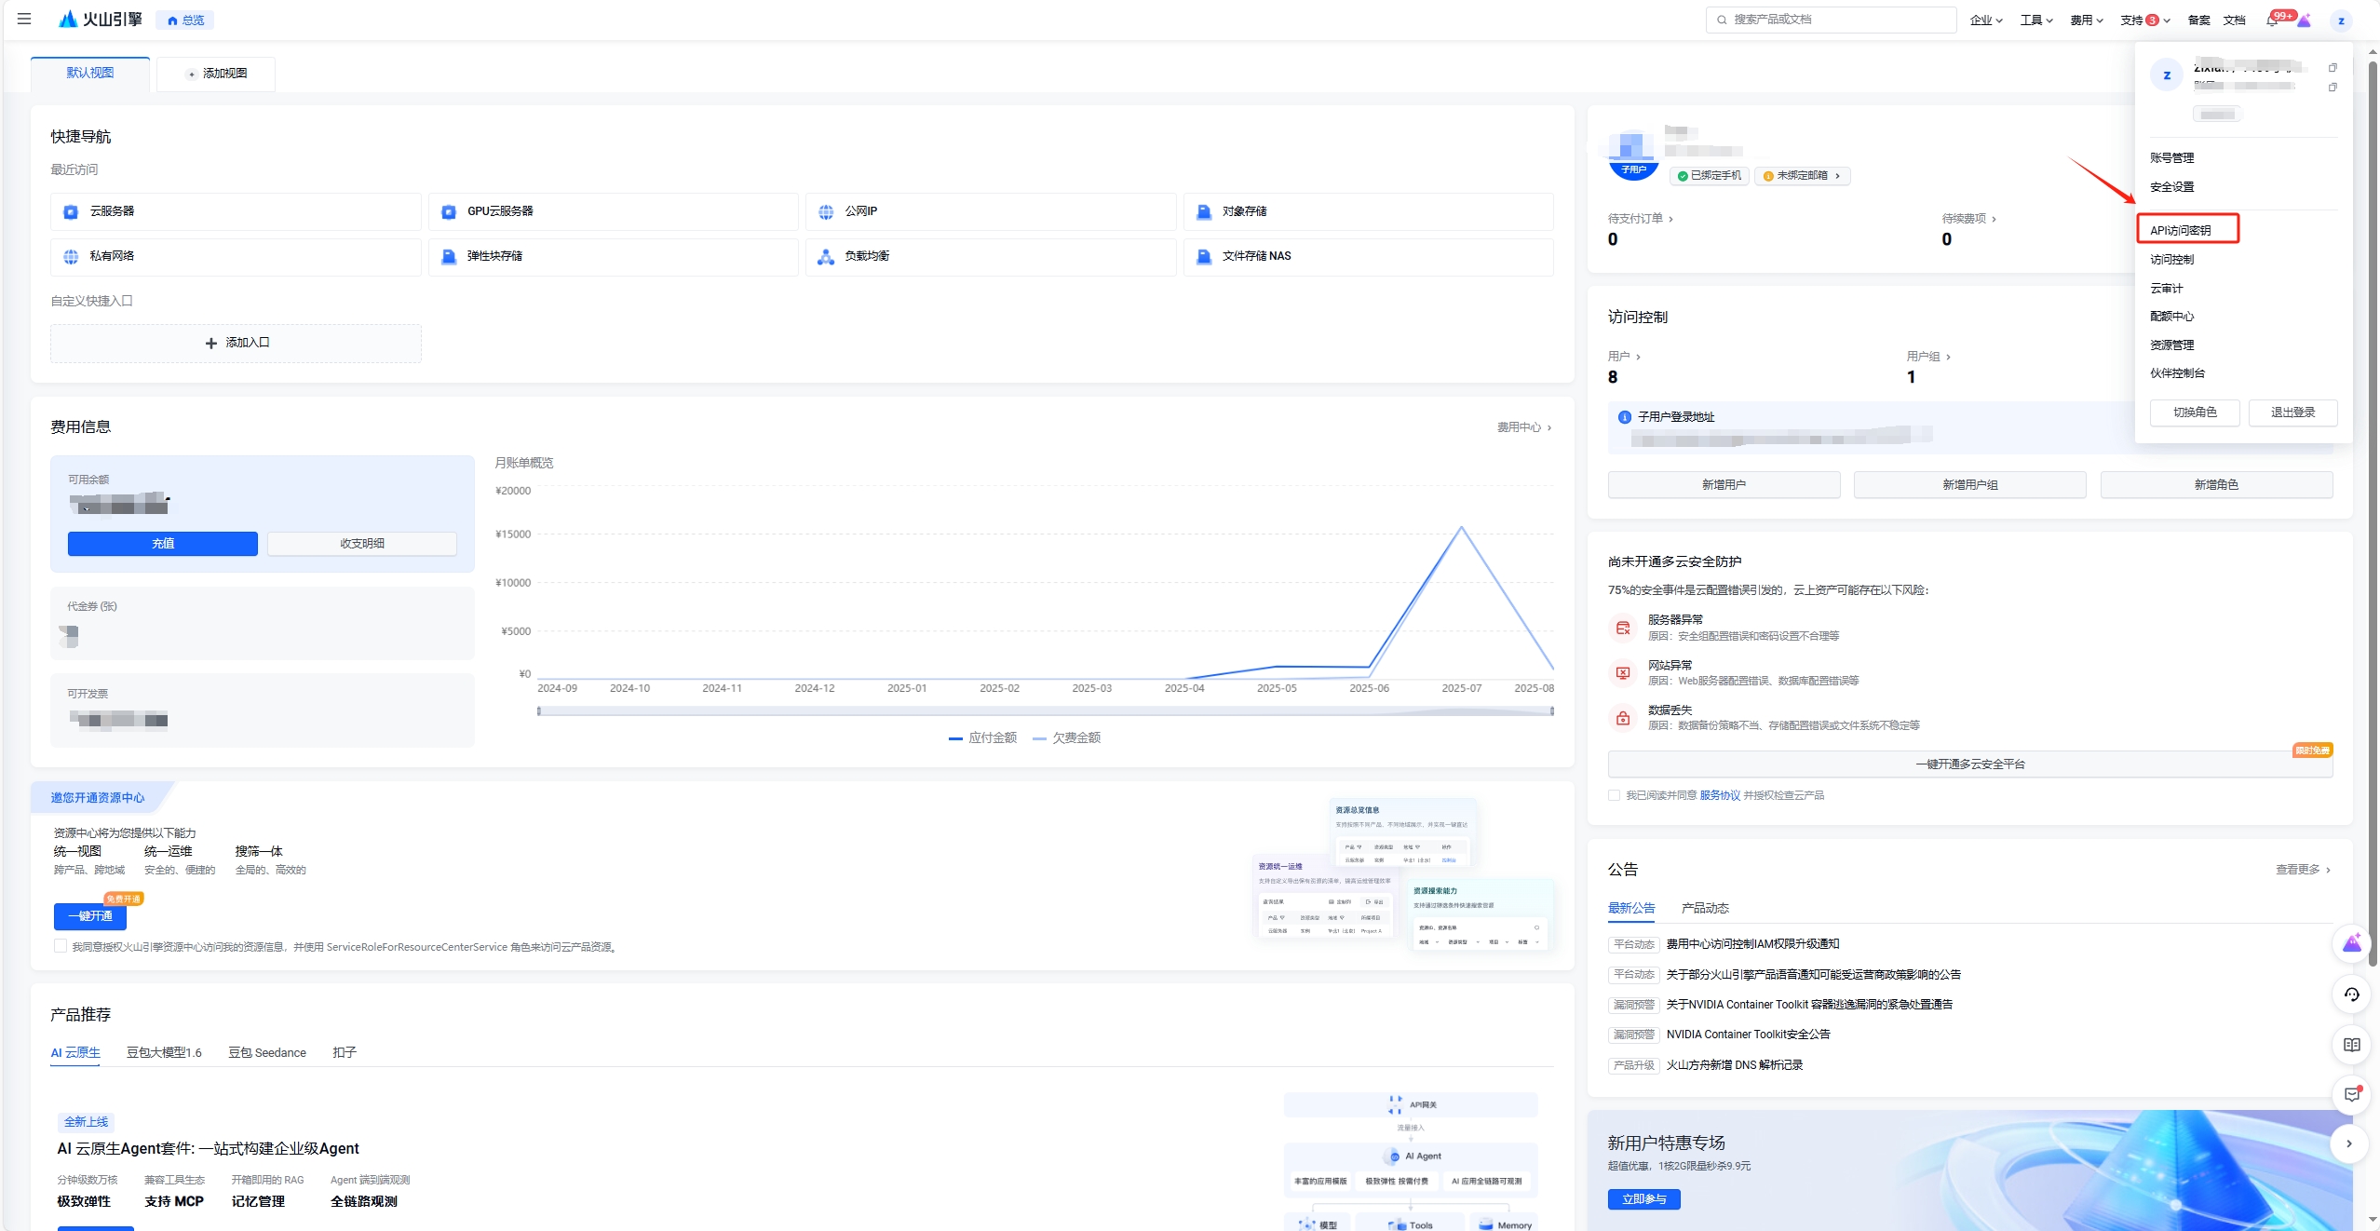Check the 服务协议 agreement checkbox

[x=1614, y=795]
